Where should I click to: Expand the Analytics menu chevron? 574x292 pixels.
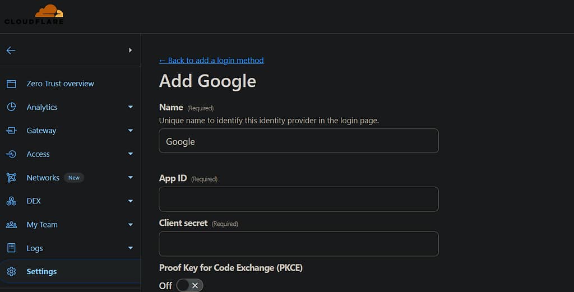pos(131,107)
